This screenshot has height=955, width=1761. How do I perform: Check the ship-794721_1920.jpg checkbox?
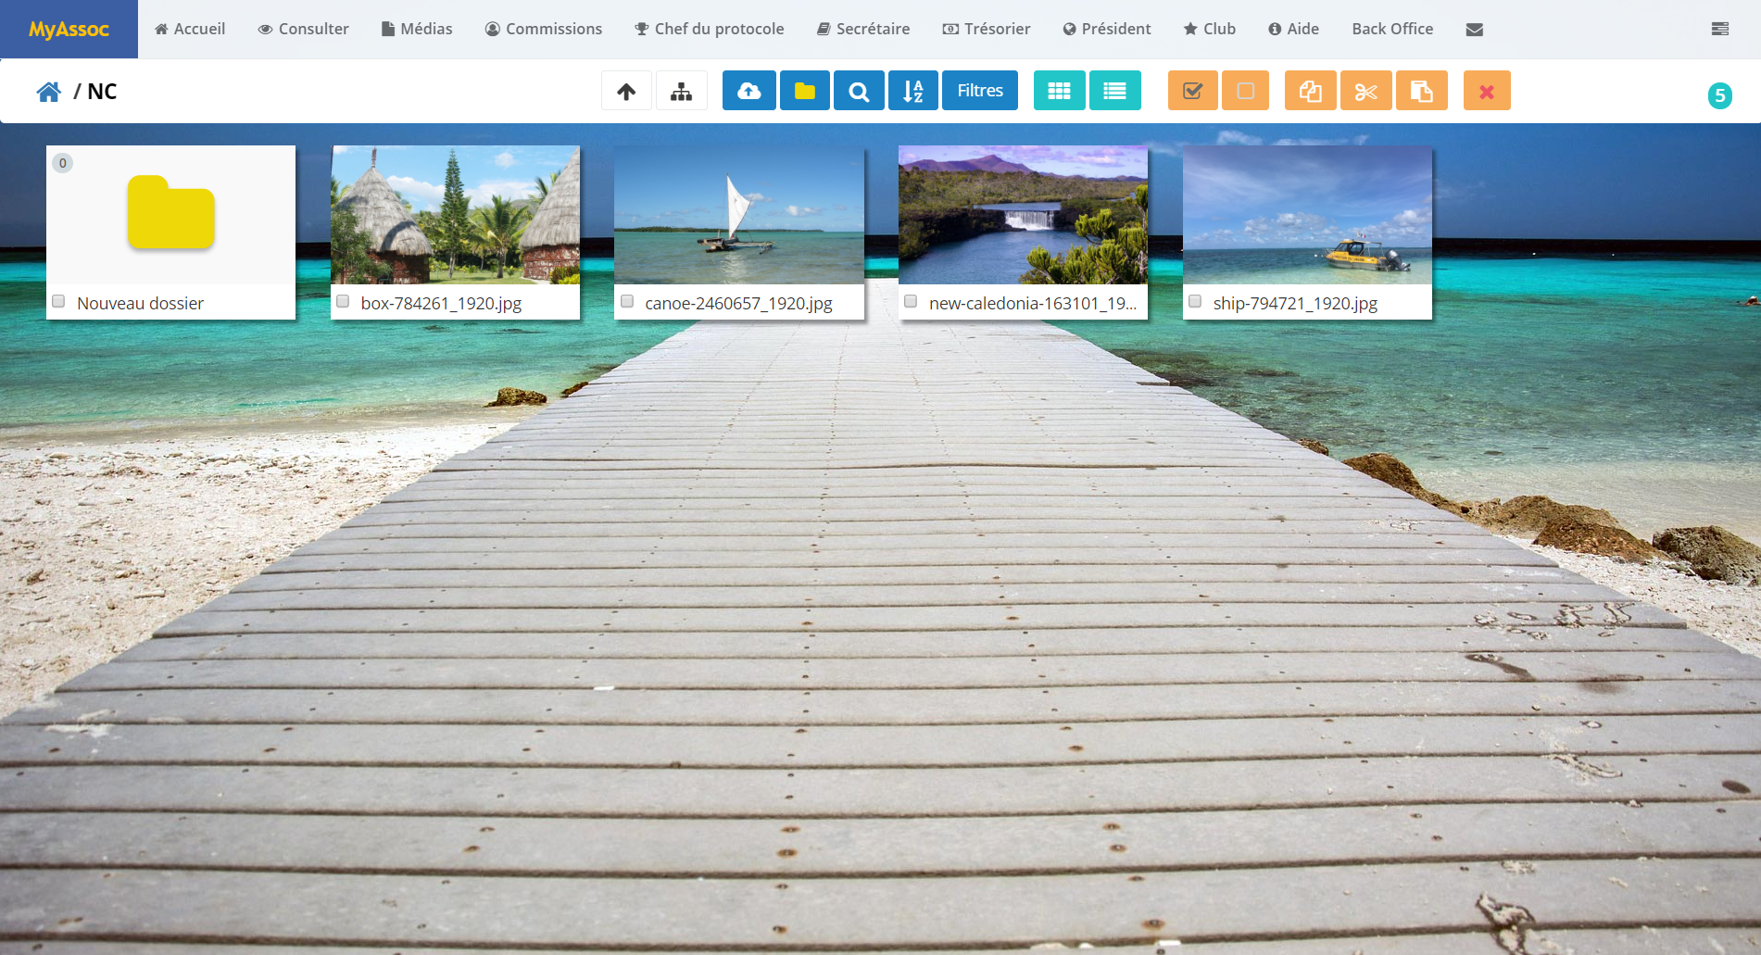point(1195,301)
